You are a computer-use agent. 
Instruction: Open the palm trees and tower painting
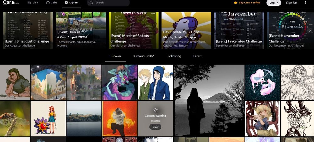tap(84, 82)
